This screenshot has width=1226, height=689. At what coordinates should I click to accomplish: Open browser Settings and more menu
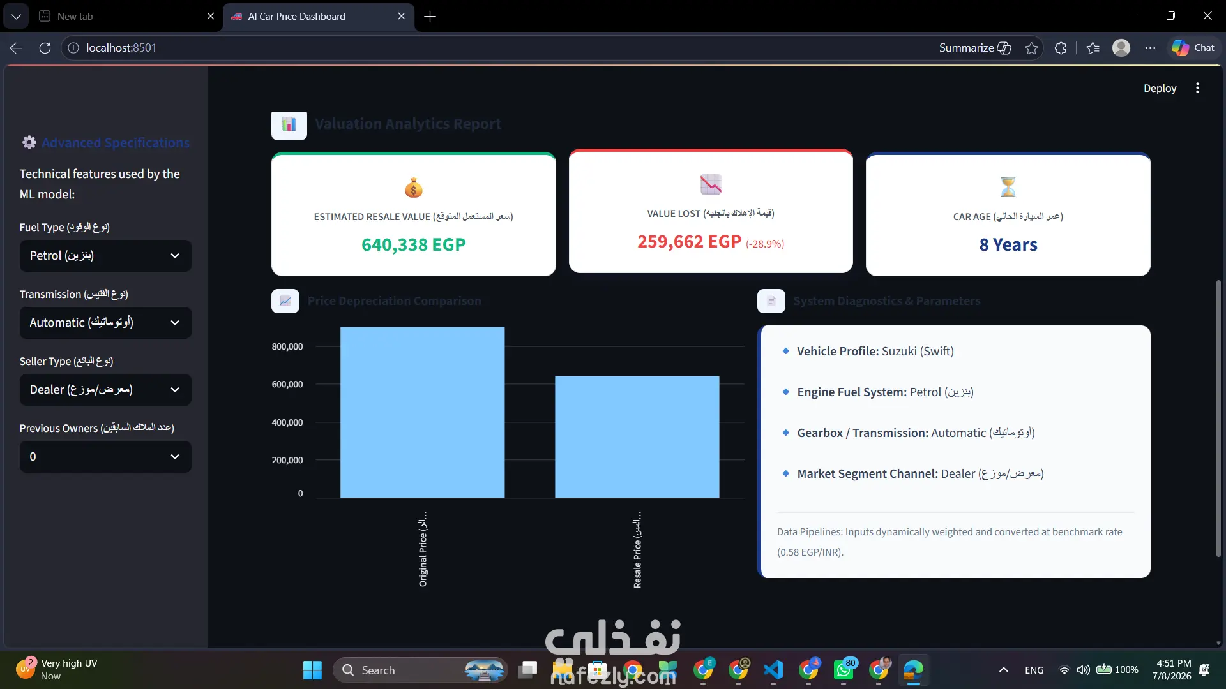(1150, 48)
